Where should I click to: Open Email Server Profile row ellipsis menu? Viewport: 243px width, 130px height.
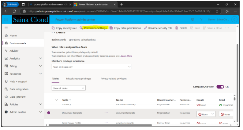pos(106,122)
